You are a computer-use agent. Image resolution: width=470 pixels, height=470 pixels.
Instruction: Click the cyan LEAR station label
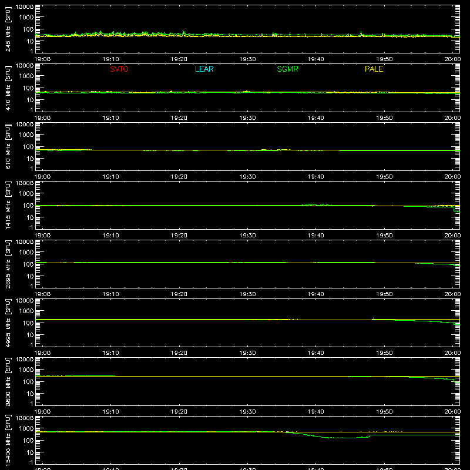point(204,69)
